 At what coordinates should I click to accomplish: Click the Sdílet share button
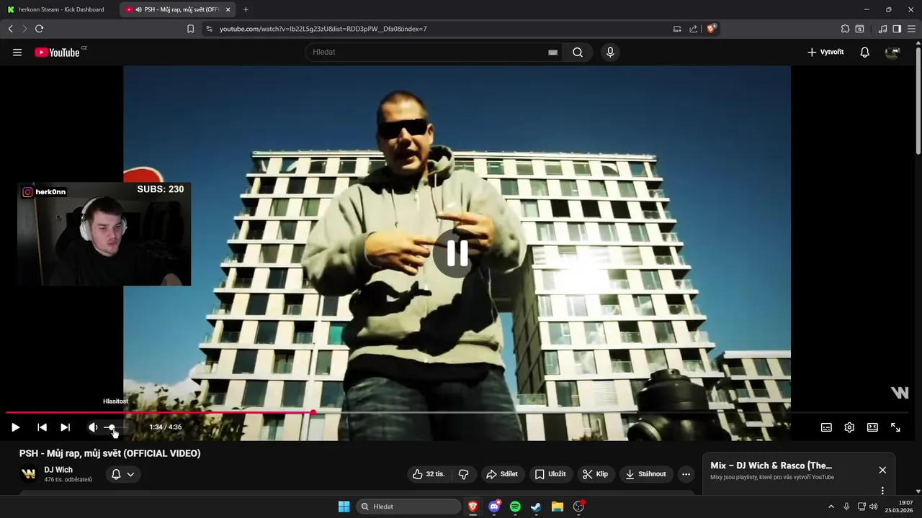pyautogui.click(x=502, y=474)
